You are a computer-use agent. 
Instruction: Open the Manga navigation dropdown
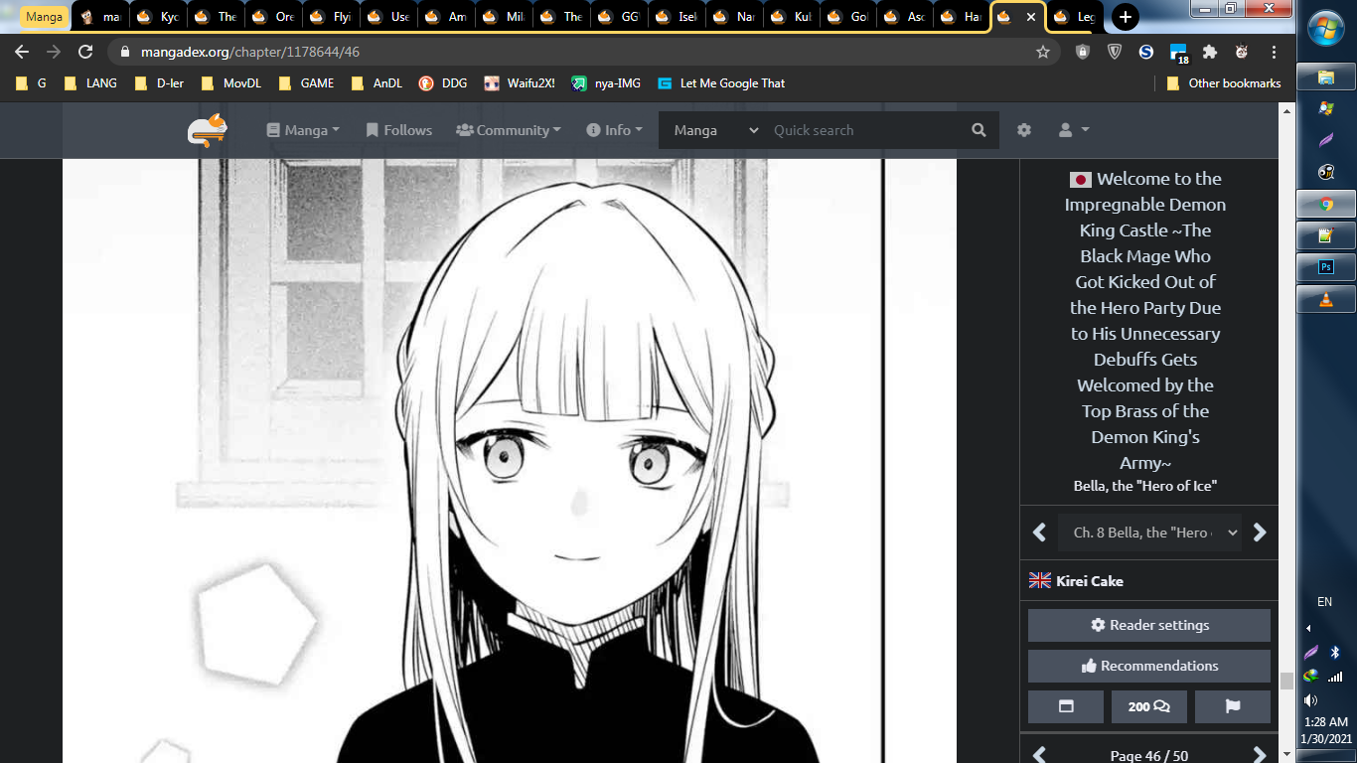tap(303, 130)
